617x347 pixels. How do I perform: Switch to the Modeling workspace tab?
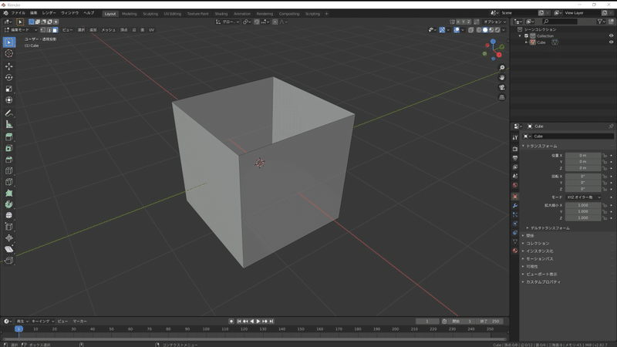(x=129, y=14)
